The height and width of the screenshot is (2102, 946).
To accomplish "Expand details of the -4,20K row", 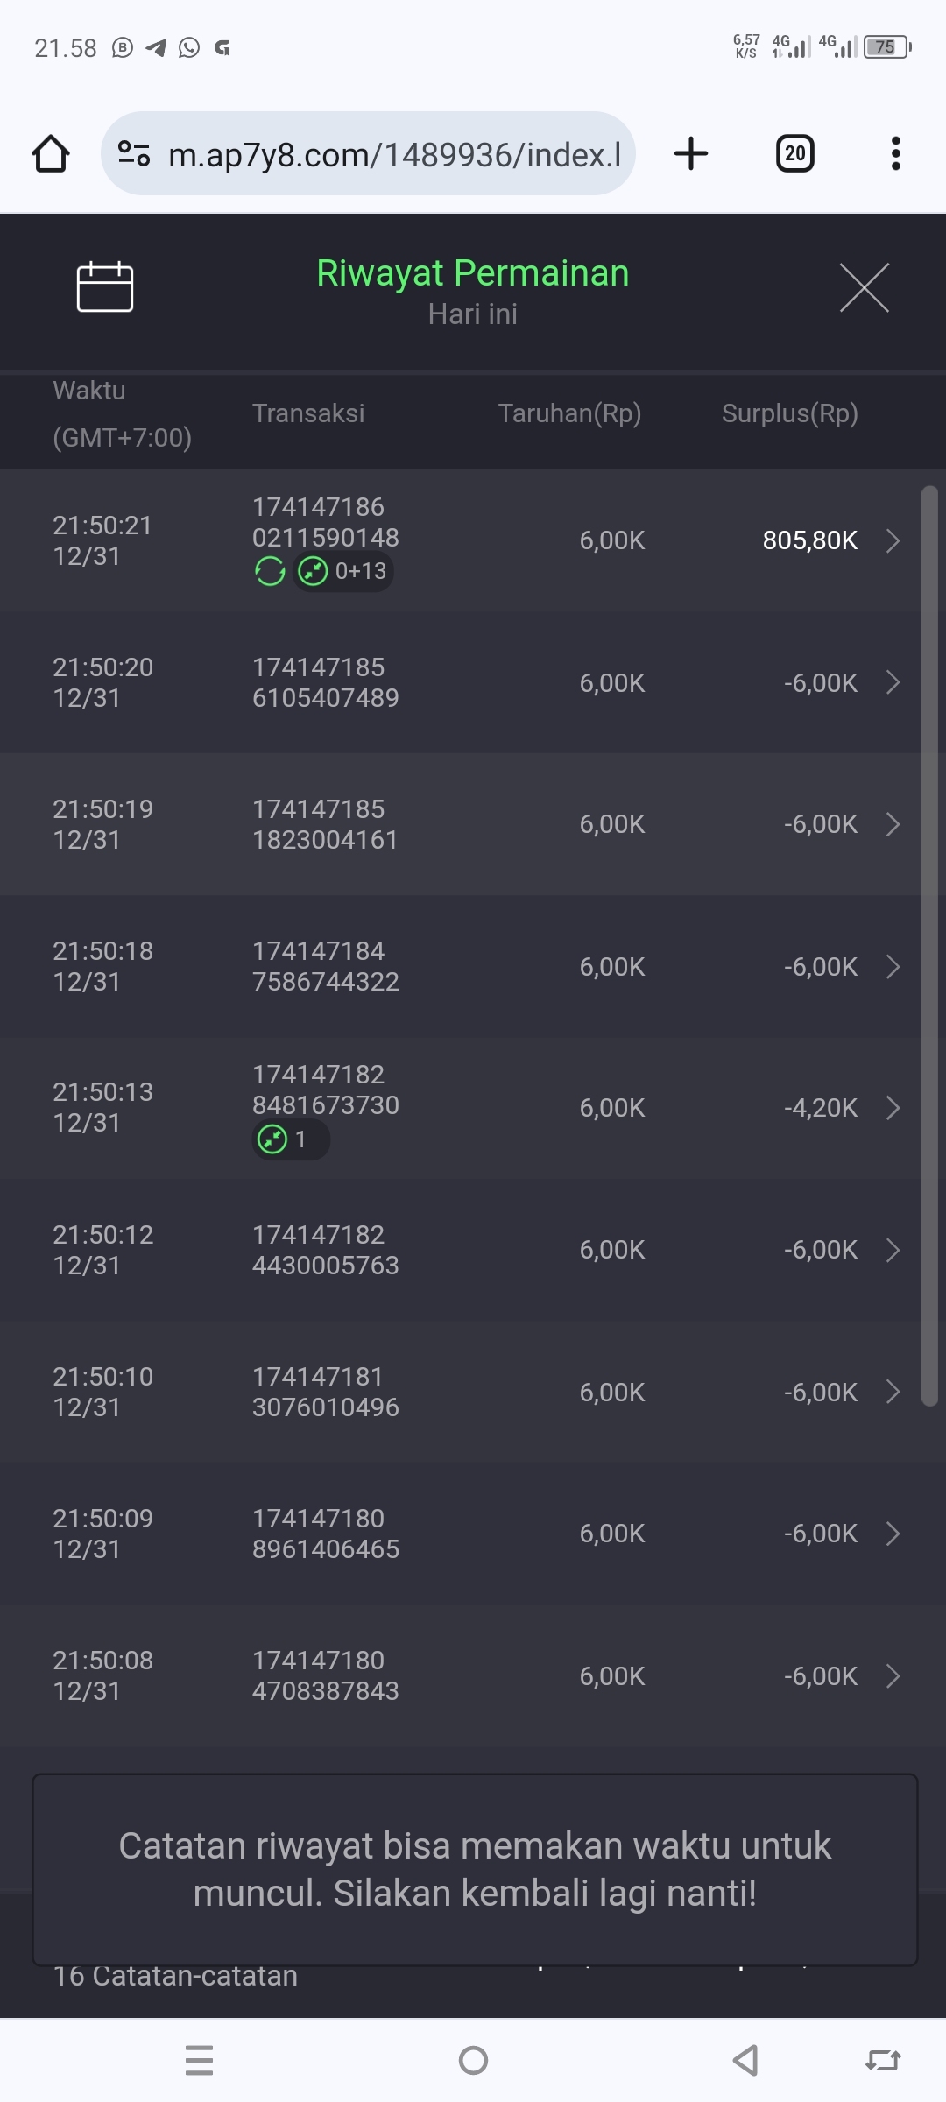I will point(893,1108).
